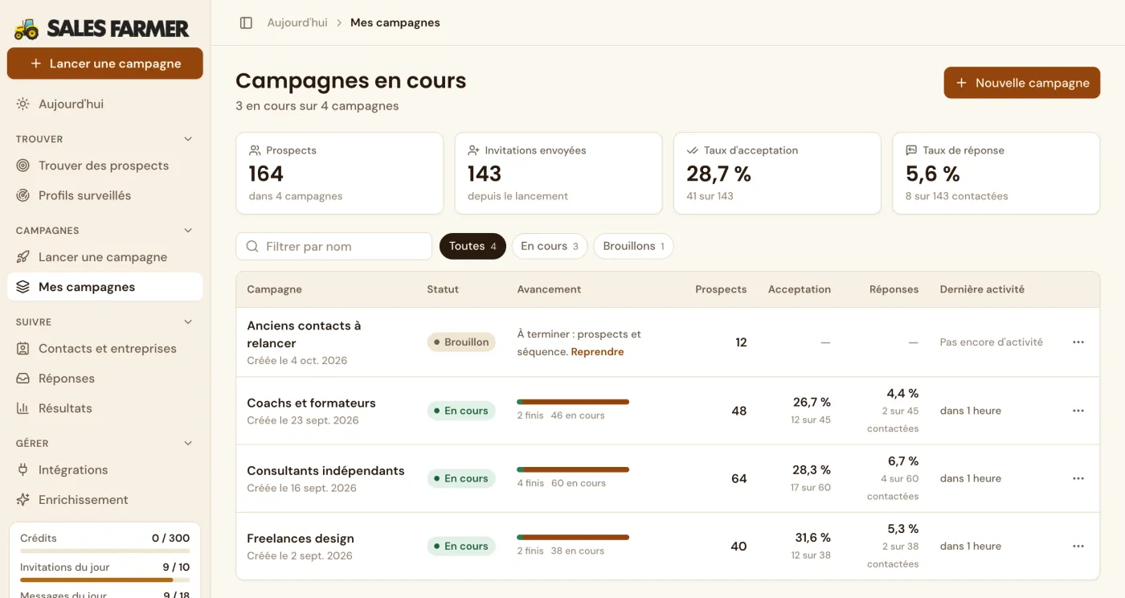Click the rocket icon beside Lancer une campagne

pyautogui.click(x=23, y=257)
